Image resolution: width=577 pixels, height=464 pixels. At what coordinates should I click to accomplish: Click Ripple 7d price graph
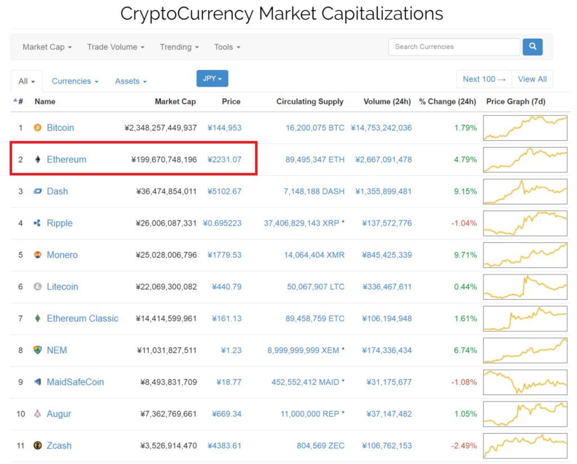coord(525,223)
